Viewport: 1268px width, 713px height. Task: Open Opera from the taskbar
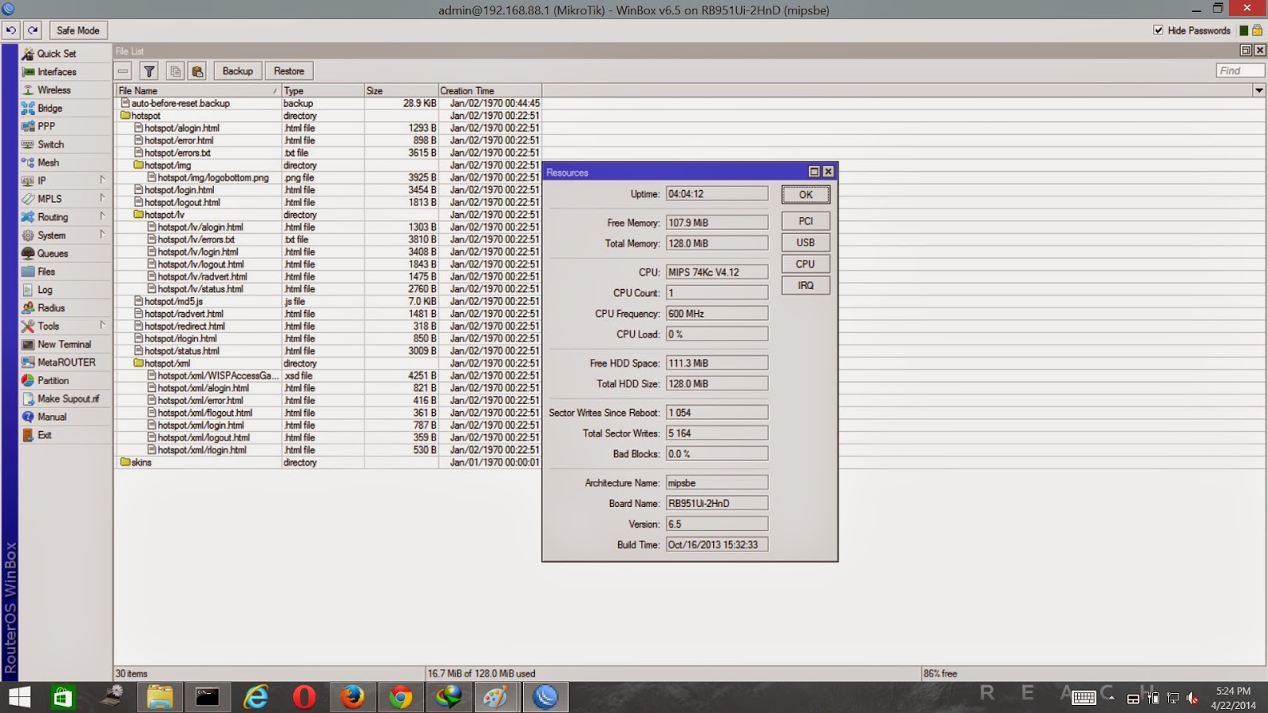point(304,697)
